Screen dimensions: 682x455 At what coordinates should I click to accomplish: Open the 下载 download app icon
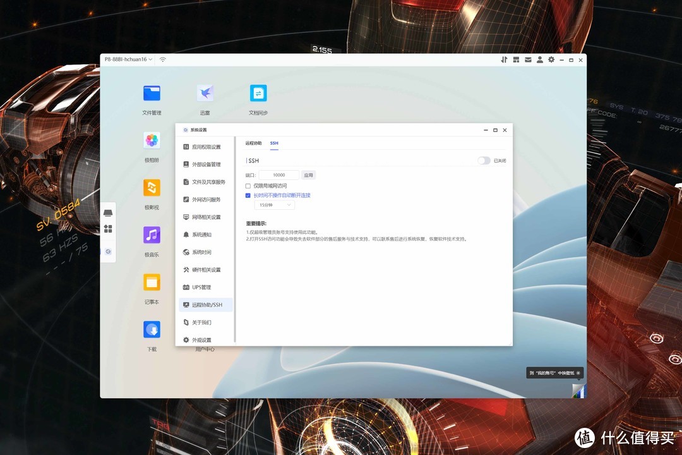coord(152,329)
